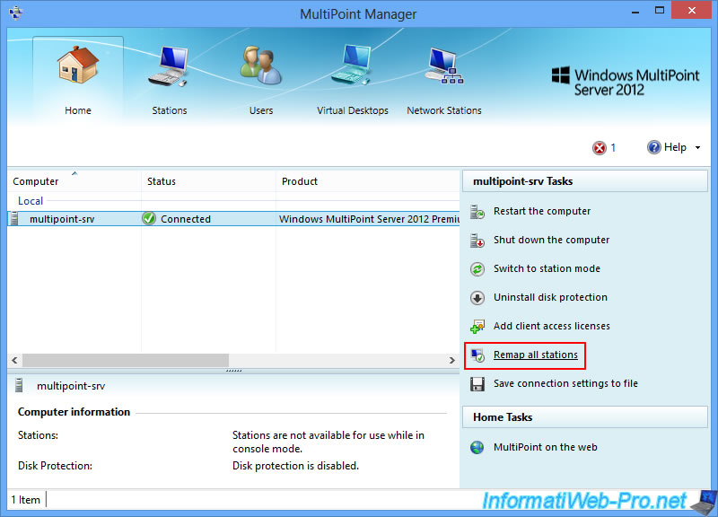This screenshot has height=517, width=718.
Task: Expand the Help dropdown arrow
Action: click(x=697, y=148)
